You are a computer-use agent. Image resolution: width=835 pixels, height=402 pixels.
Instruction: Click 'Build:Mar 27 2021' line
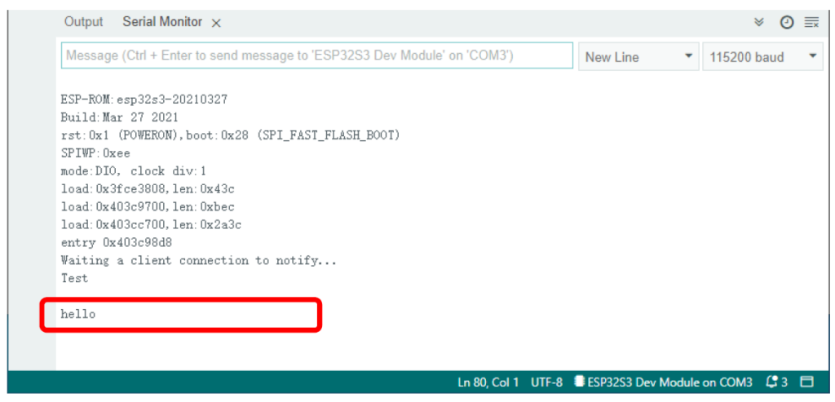coord(120,117)
